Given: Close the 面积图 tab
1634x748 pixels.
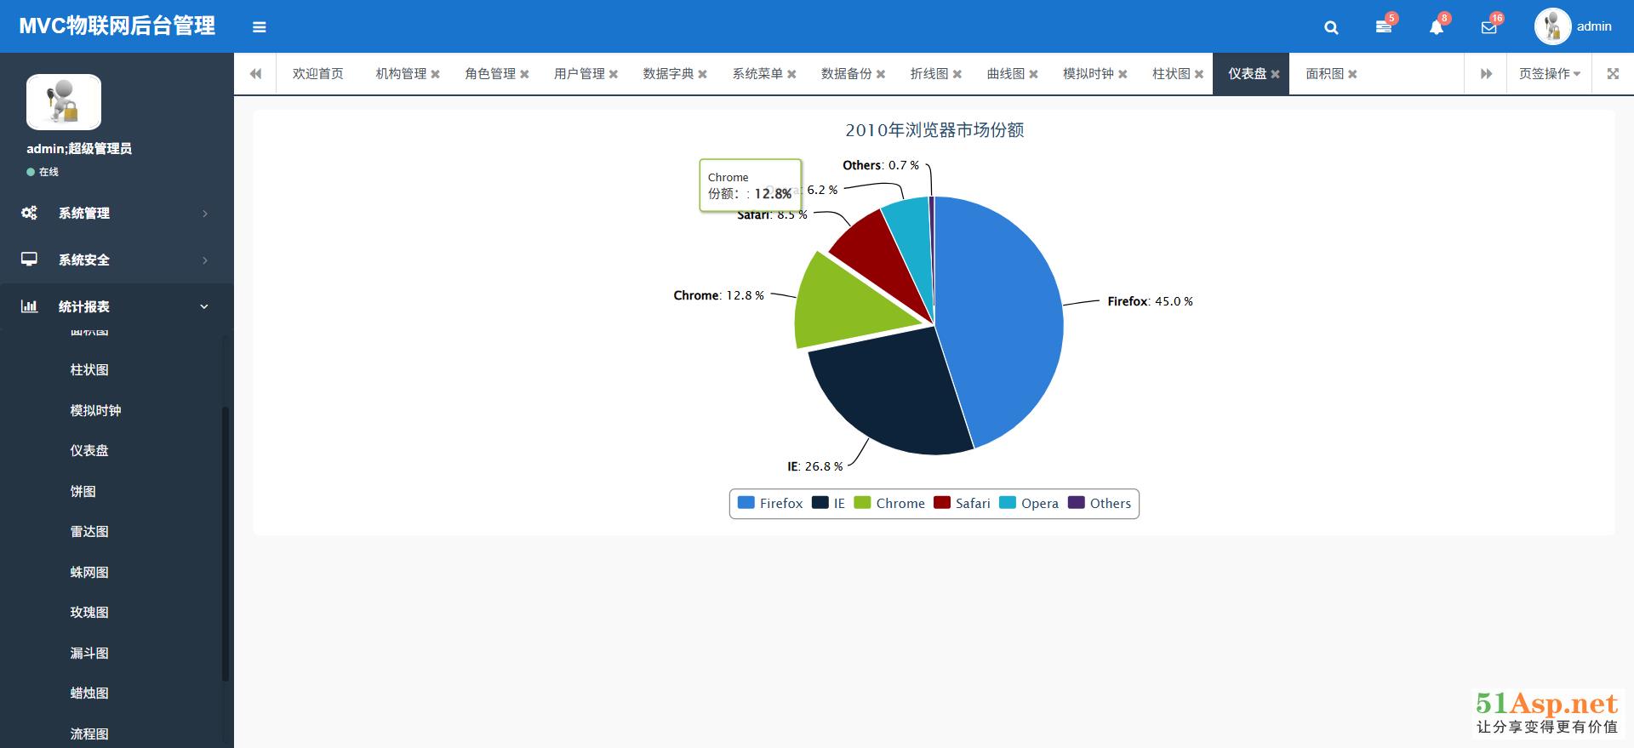Looking at the screenshot, I should pos(1352,74).
